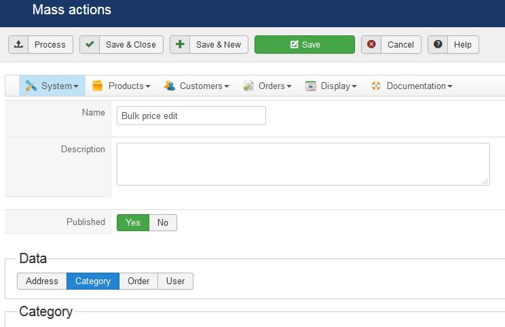Switch to the User data tab
Screen dimensions: 505x327
click(x=175, y=281)
